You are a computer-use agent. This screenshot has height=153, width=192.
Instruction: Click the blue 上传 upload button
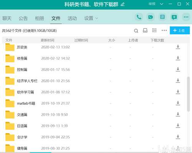[x=180, y=30]
